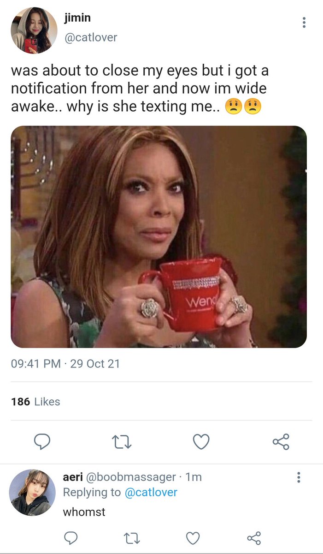Screen dimensions: 323x554
Task: Open the three-dot menu on jimin's tweet
Action: [304, 22]
